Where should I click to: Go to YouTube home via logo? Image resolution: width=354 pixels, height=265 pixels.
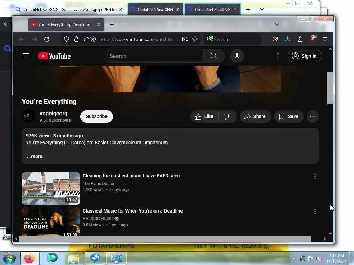pyautogui.click(x=54, y=56)
